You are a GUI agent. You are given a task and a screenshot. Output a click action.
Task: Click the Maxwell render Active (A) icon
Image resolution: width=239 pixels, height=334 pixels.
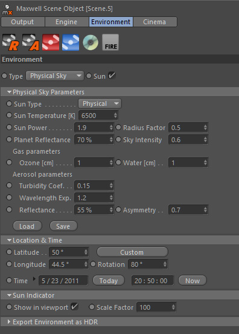pos(31,42)
